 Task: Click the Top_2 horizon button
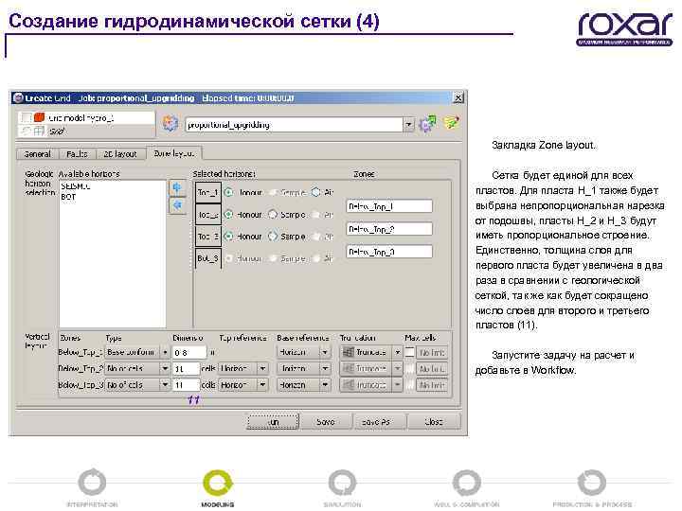[207, 214]
